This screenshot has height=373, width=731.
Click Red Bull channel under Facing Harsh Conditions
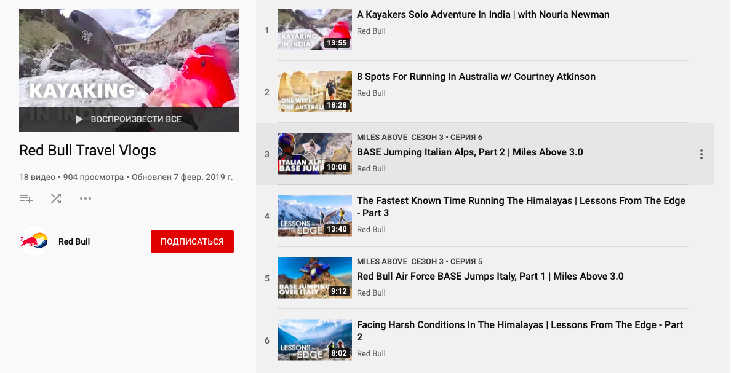[371, 353]
